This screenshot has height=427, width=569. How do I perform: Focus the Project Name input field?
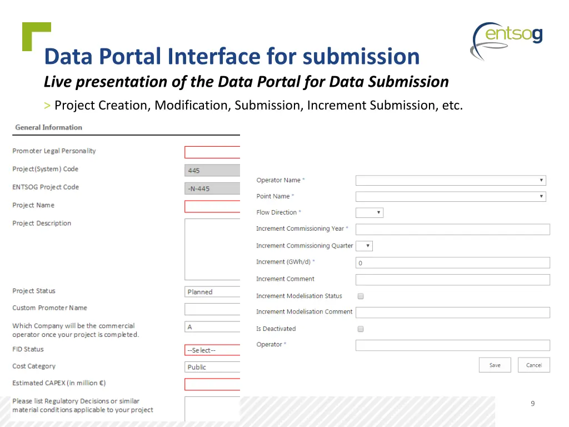click(212, 206)
